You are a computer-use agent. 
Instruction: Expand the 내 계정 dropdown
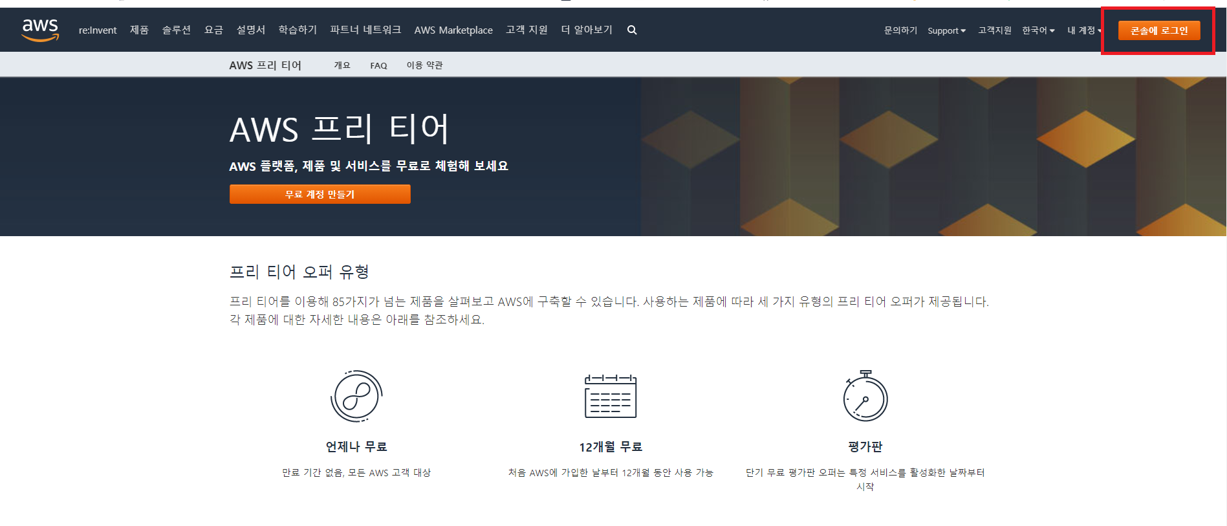1084,30
